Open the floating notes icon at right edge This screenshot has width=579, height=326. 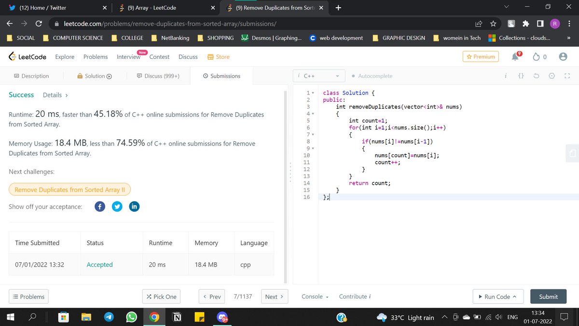(572, 153)
